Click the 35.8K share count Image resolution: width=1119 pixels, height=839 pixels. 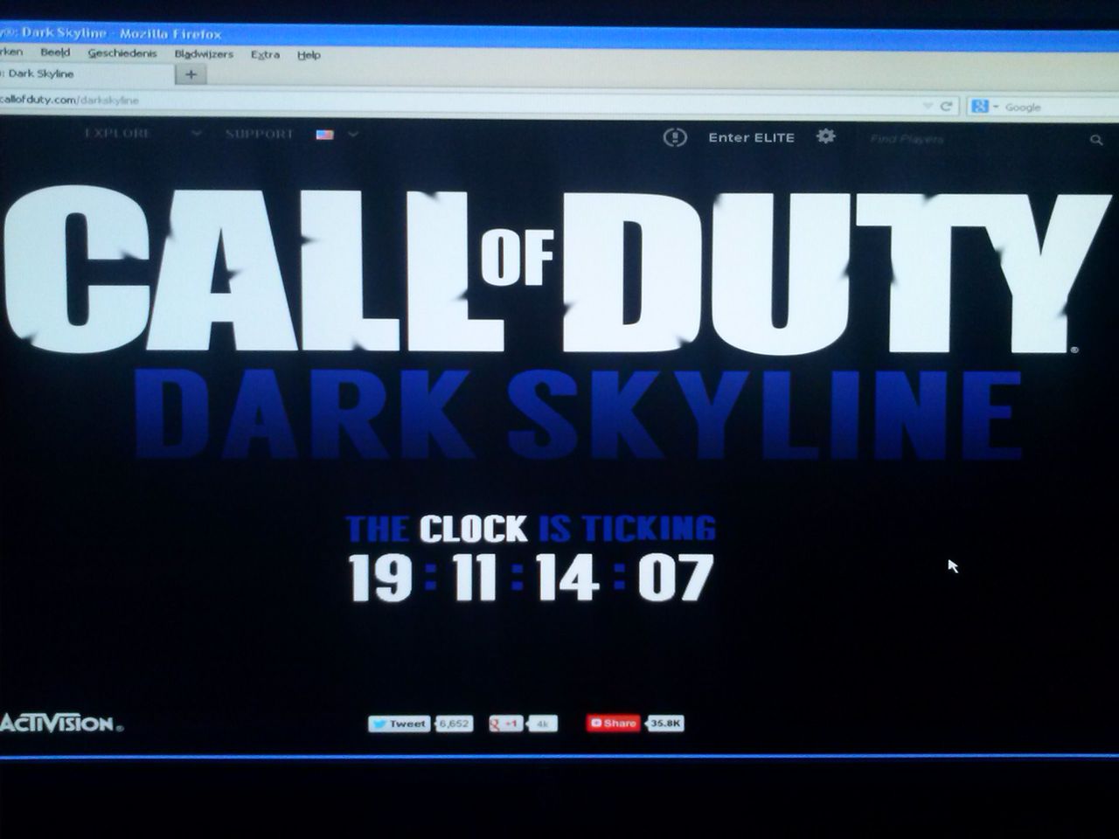[665, 723]
